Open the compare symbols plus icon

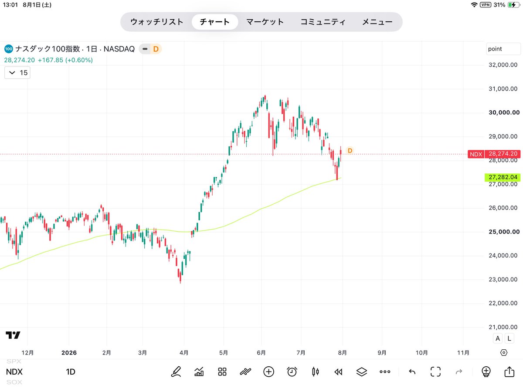click(269, 372)
